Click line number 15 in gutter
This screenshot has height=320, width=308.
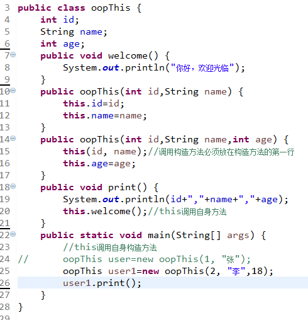(5, 151)
